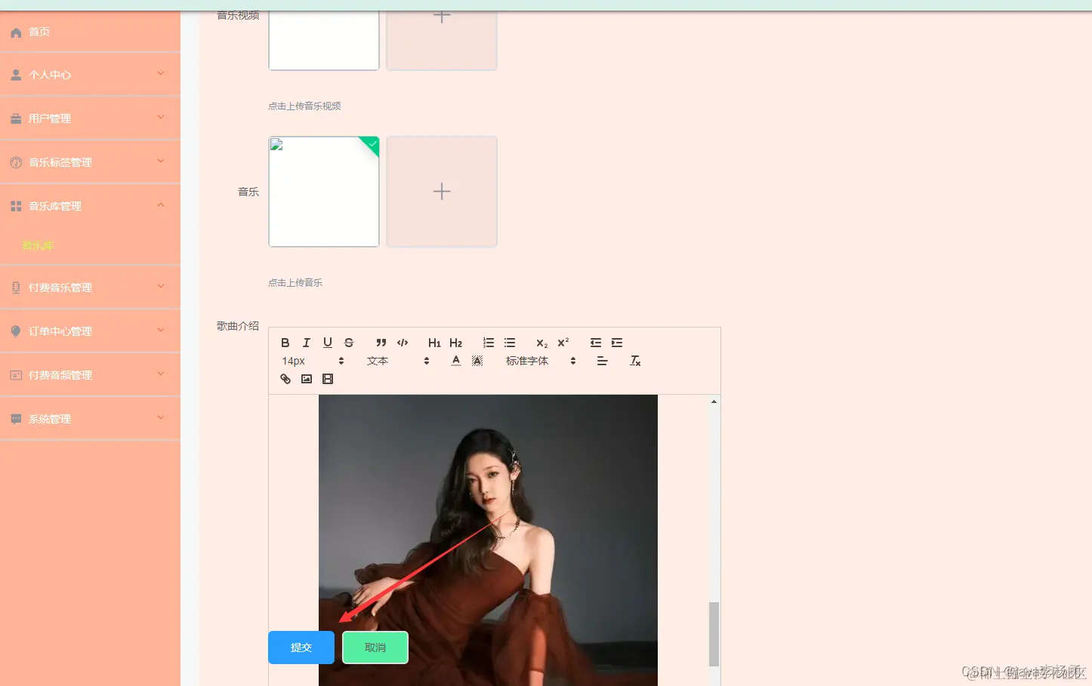The width and height of the screenshot is (1092, 686).
Task: Apply subscript formatting
Action: click(541, 343)
